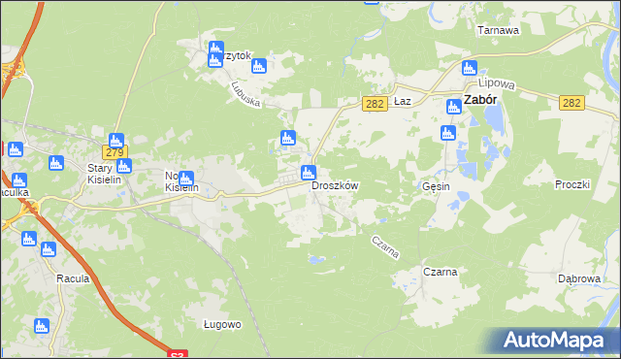The height and width of the screenshot is (359, 621).
Task: Select the right factory icon of pair above Racula
Action: click(49, 249)
